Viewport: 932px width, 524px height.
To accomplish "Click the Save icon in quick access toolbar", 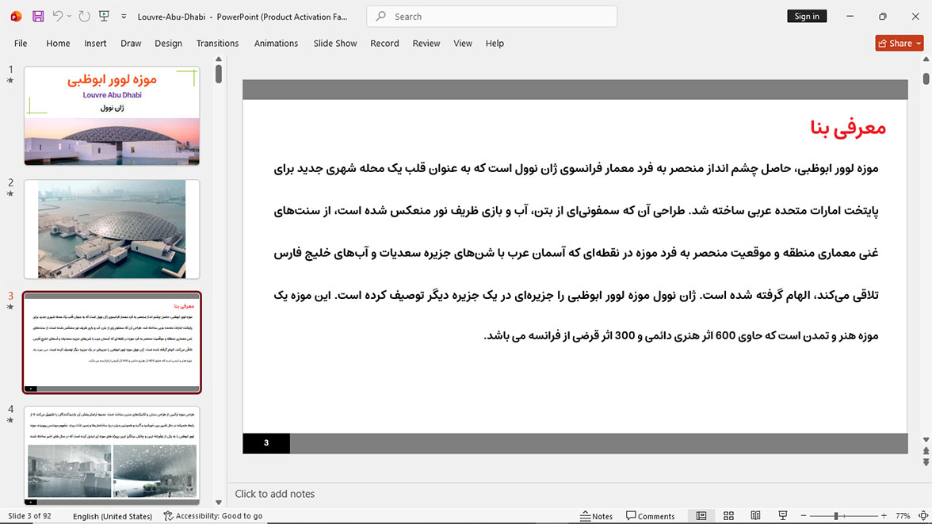I will point(38,17).
